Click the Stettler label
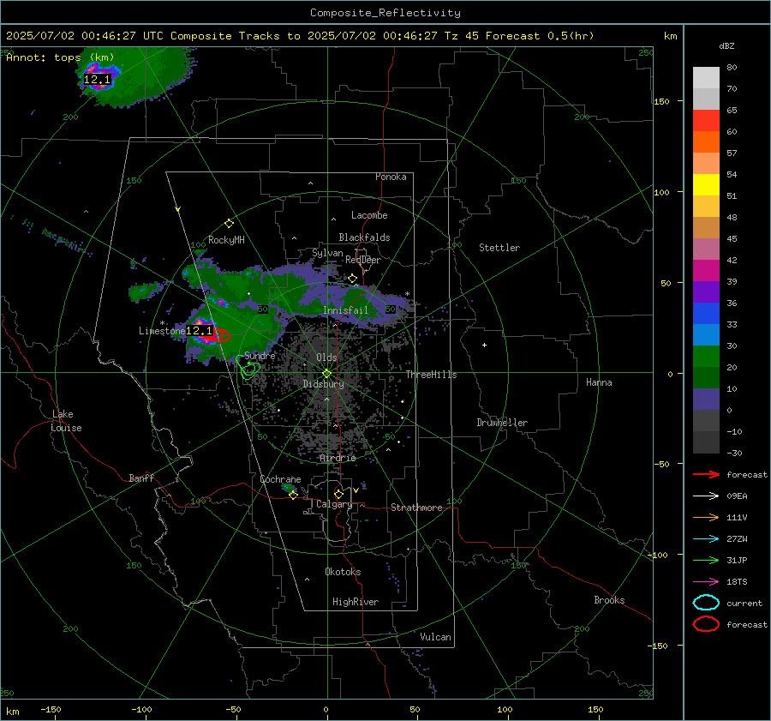771x721 pixels. 499,248
